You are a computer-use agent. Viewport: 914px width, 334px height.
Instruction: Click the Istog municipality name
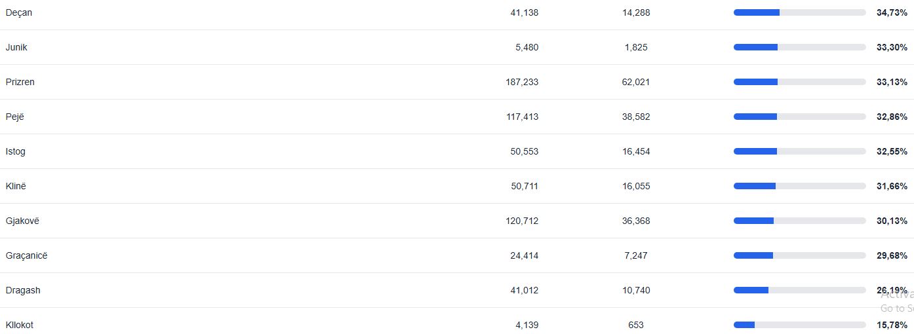[x=16, y=151]
